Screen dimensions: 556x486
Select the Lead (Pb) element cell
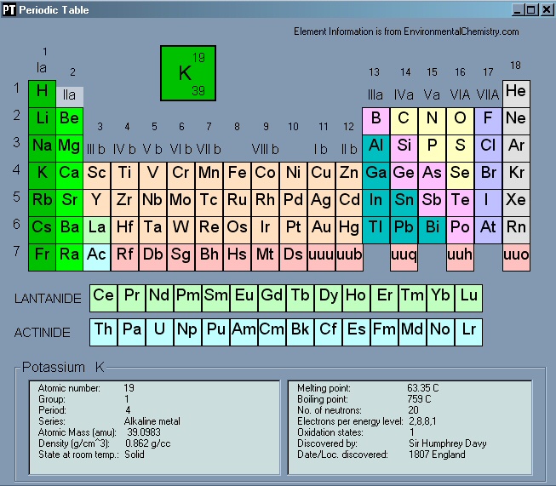tap(404, 228)
